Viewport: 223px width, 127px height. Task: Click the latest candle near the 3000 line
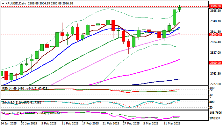(180, 8)
